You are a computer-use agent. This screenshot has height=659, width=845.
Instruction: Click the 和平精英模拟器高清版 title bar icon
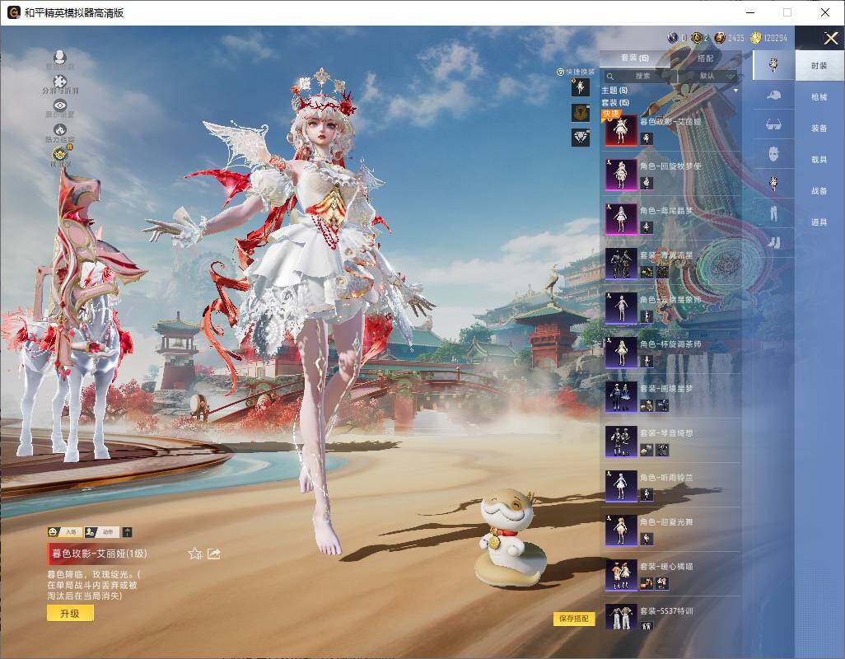[x=13, y=12]
